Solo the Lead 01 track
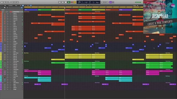Viewport: 177px width, 99px height. point(9,71)
